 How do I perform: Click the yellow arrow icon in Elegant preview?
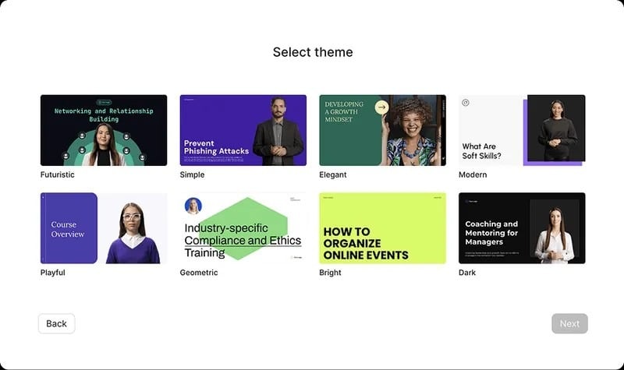pos(381,107)
